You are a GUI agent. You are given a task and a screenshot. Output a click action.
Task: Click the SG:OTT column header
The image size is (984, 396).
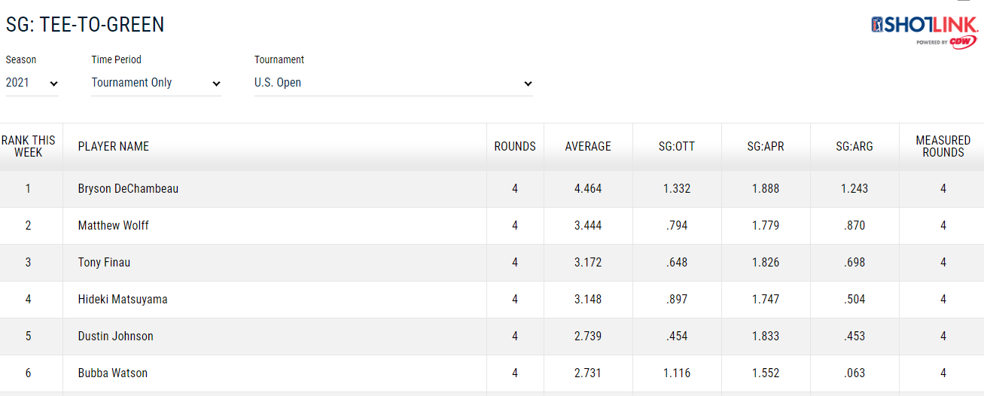(x=677, y=146)
